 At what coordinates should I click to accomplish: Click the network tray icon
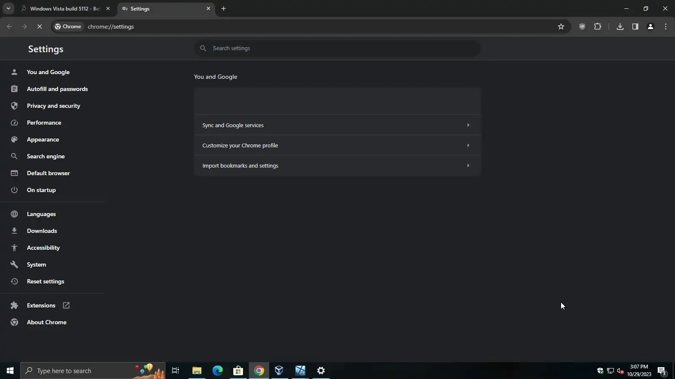[610, 371]
